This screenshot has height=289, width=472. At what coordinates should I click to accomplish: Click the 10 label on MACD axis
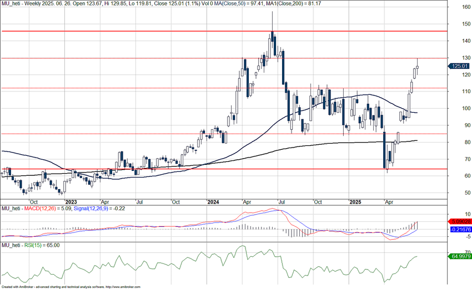tap(468, 214)
